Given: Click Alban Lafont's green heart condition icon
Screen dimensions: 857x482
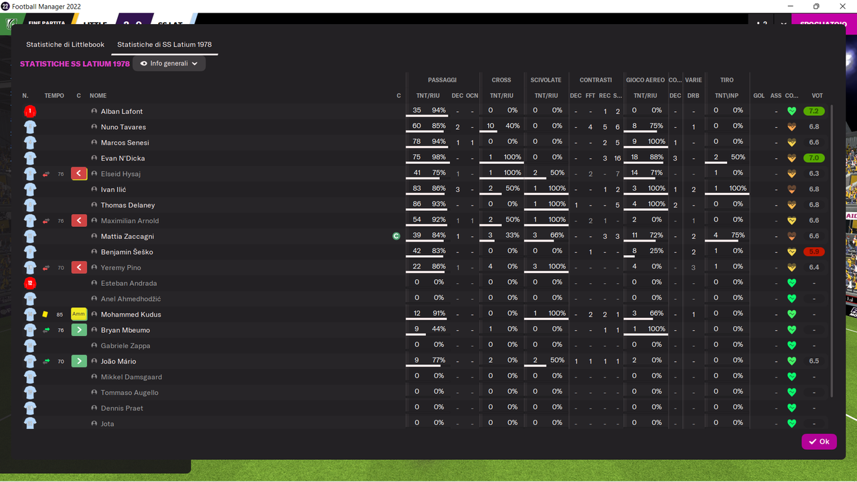Looking at the screenshot, I should tap(791, 111).
